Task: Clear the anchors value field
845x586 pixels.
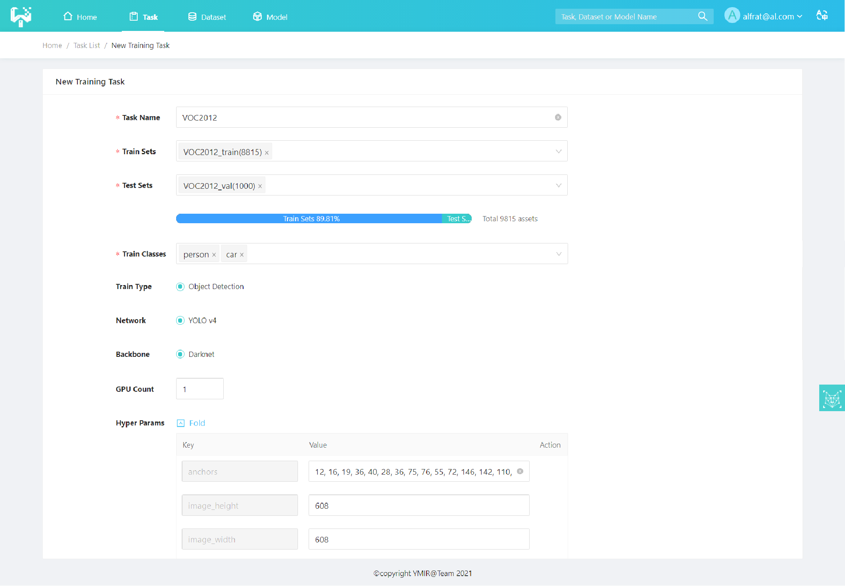Action: (x=520, y=471)
